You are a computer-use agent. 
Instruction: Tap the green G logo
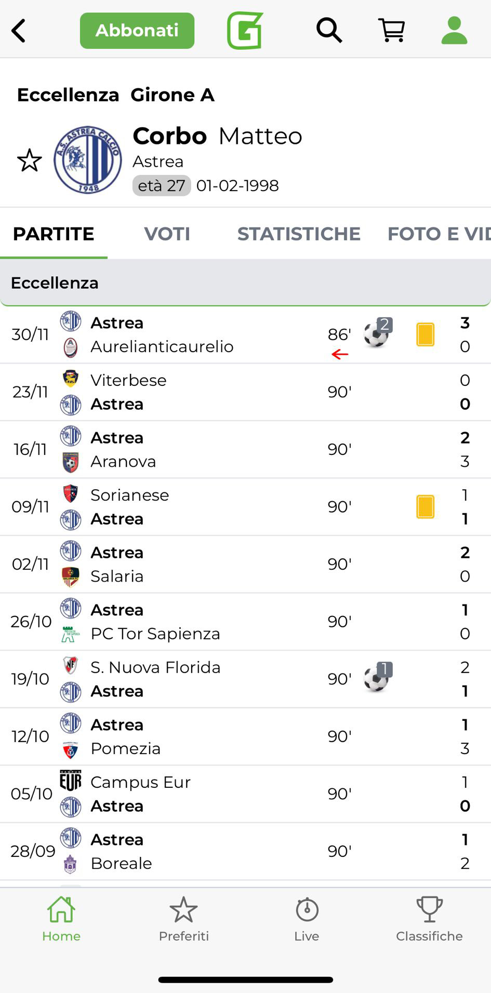pyautogui.click(x=245, y=30)
